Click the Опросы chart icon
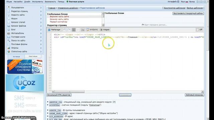This screenshot has width=214, height=120. (x=9, y=48)
